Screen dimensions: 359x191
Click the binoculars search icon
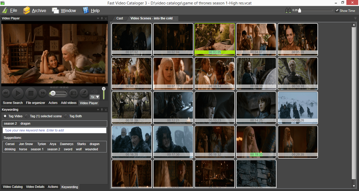(289, 10)
